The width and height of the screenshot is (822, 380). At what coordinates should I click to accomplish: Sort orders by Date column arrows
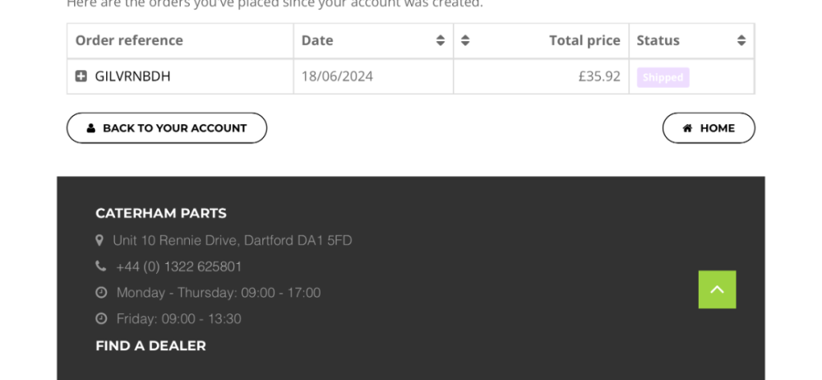point(441,40)
